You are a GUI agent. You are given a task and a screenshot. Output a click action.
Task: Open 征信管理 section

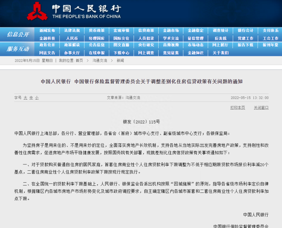[x=196, y=38]
